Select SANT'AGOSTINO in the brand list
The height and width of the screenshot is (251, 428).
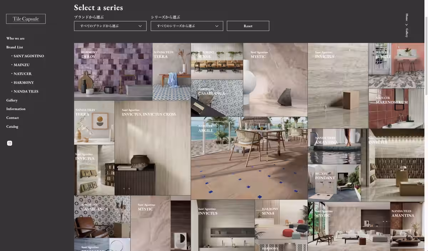[x=29, y=56]
